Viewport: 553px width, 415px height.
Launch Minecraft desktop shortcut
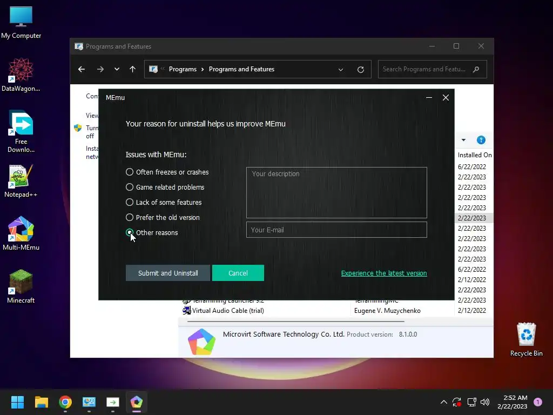point(21,286)
